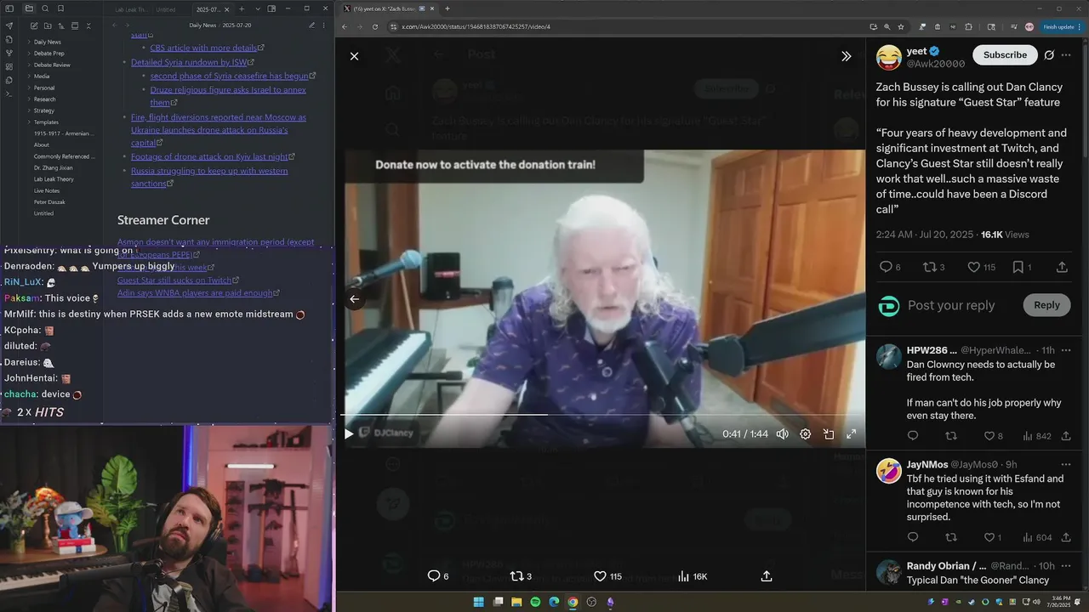The height and width of the screenshot is (612, 1089).
Task: Open more options on the JayNMos reply
Action: coord(1065,464)
